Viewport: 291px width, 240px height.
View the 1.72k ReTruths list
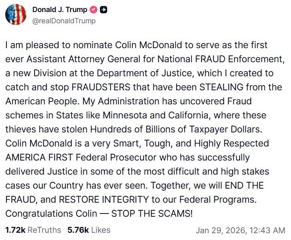33,230
